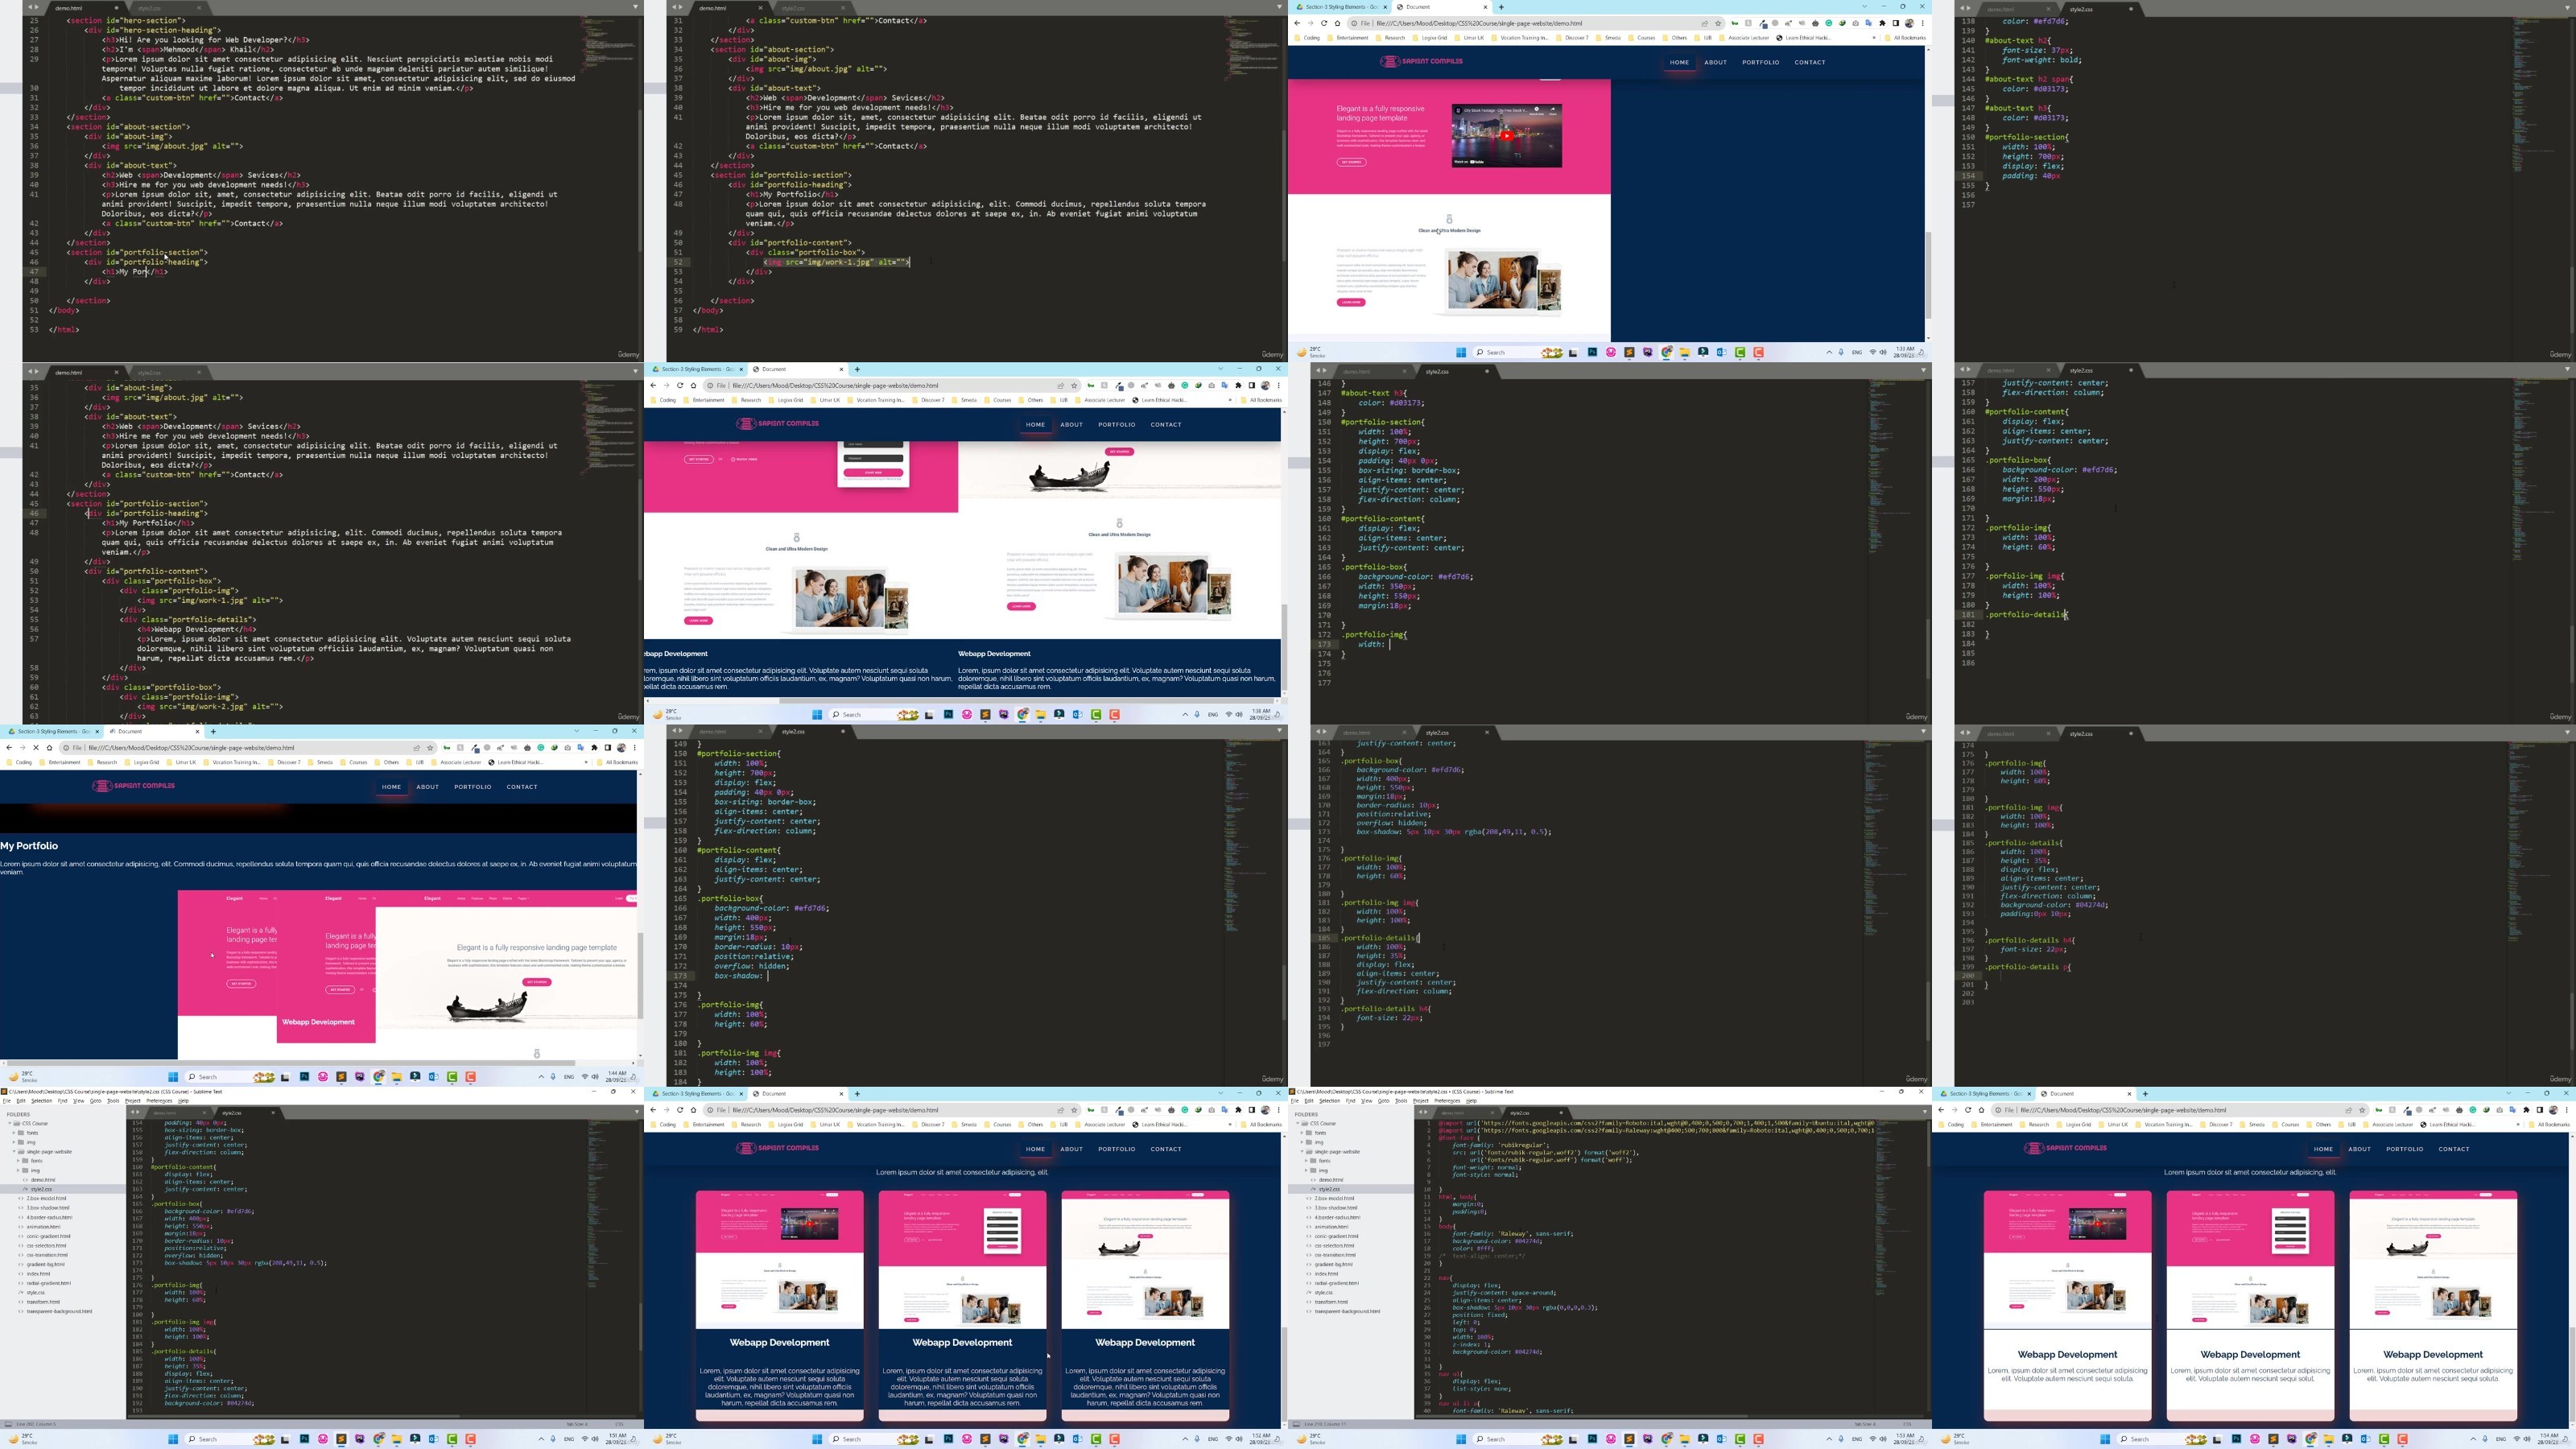The height and width of the screenshot is (1449, 2576).
Task: Open transparent-background.html in 1:53 AM Sublime sidebar
Action: 1347,1311
